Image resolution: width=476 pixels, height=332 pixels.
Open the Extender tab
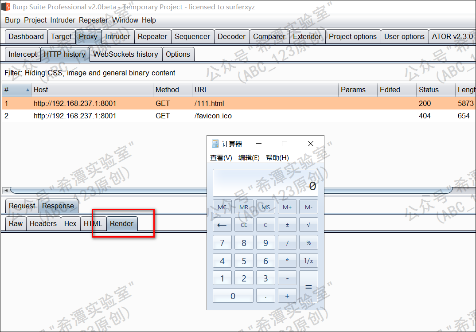pos(307,37)
